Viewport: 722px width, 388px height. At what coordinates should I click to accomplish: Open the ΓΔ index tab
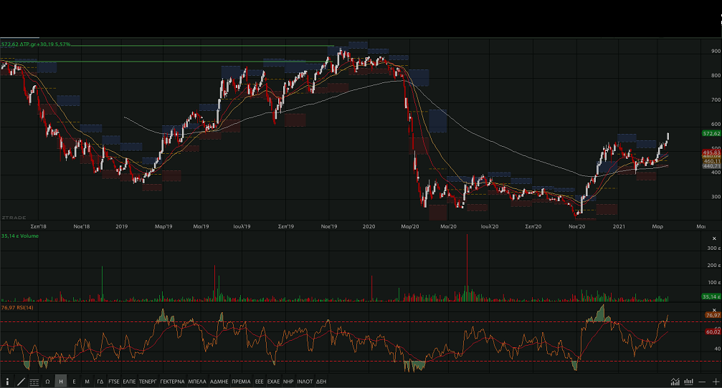click(x=100, y=382)
